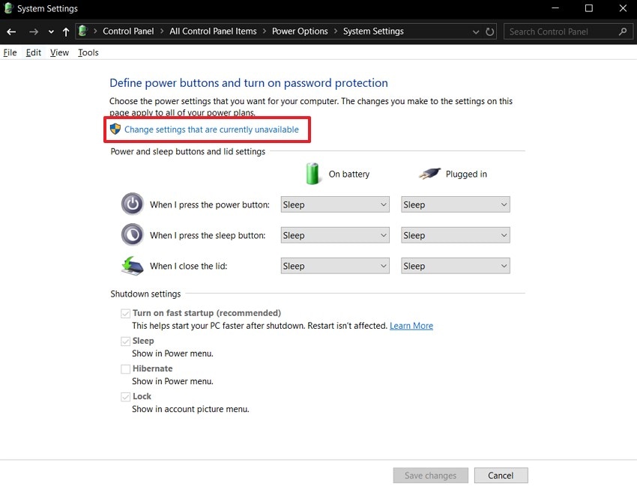This screenshot has width=637, height=489.
Task: Open Control Panel breadcrumb
Action: click(128, 31)
